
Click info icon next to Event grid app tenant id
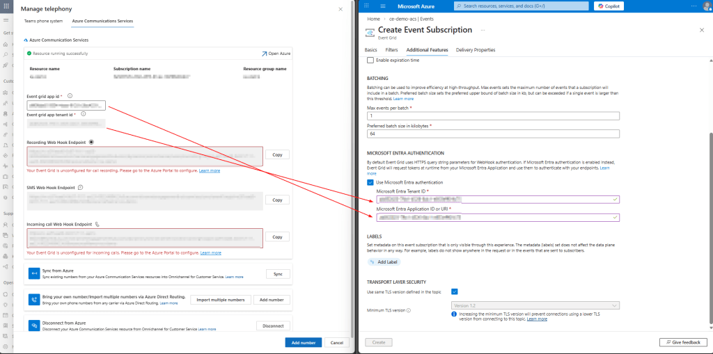[83, 113]
